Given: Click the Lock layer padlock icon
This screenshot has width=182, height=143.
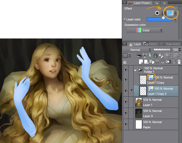Looking at the screenshot, I should [156, 56].
